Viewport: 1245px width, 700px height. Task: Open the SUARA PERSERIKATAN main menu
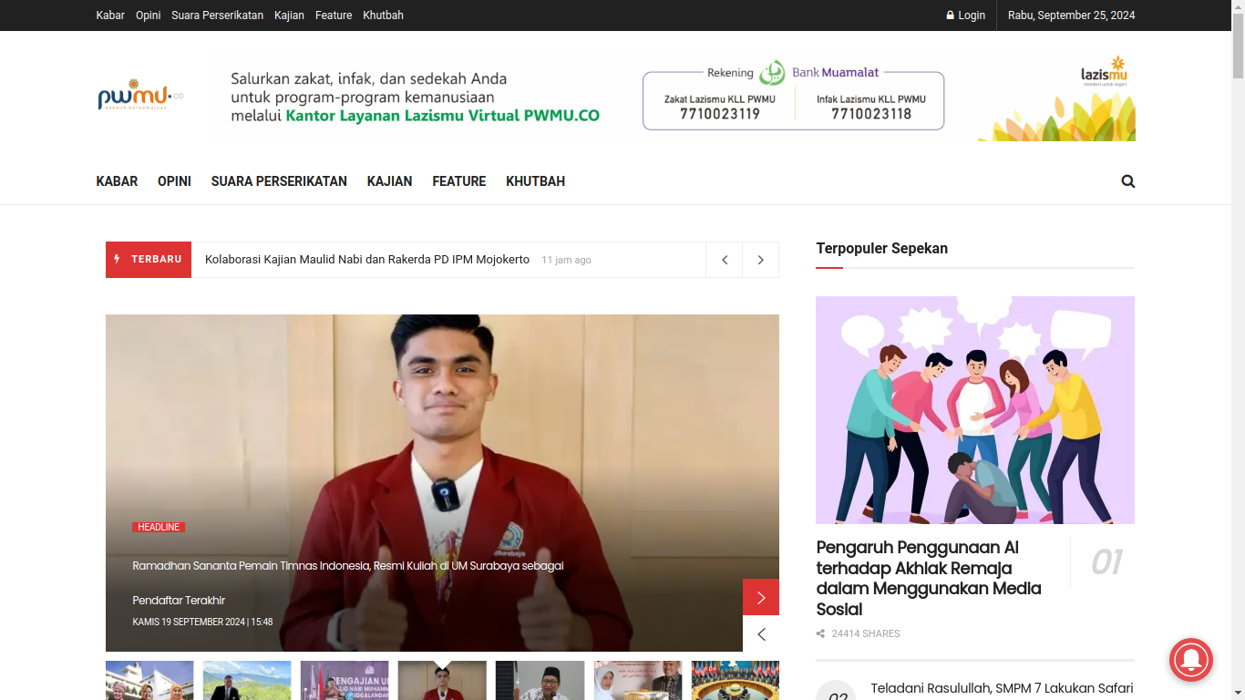point(279,181)
